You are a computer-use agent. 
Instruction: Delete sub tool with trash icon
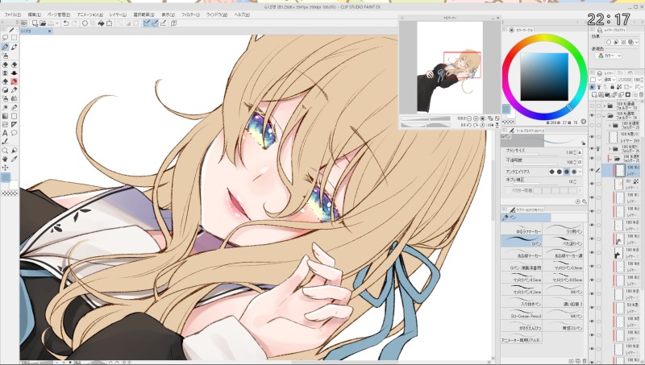point(584,361)
